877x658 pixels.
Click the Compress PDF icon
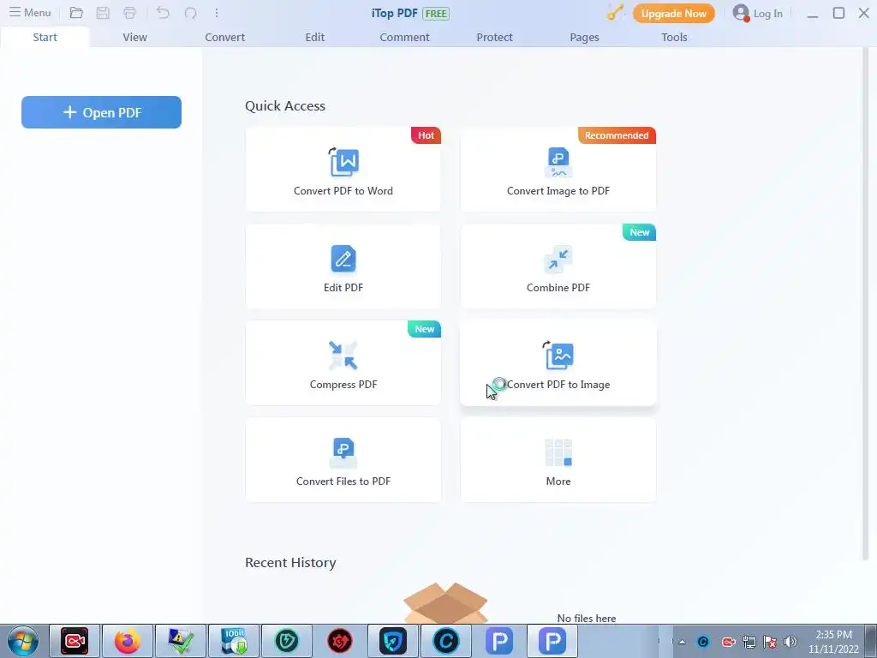click(343, 356)
